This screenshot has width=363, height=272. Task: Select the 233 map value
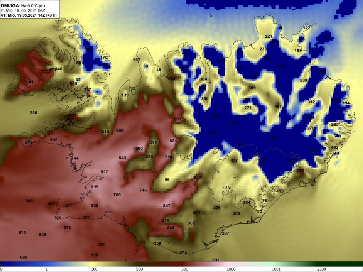263,49
